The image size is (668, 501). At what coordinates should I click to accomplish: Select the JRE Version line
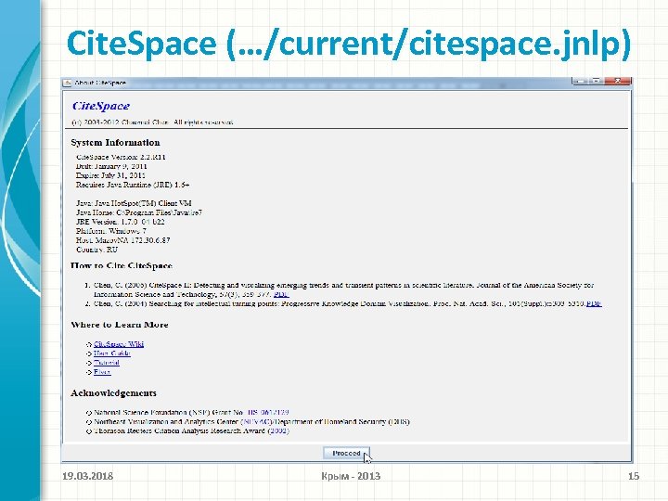click(x=120, y=222)
